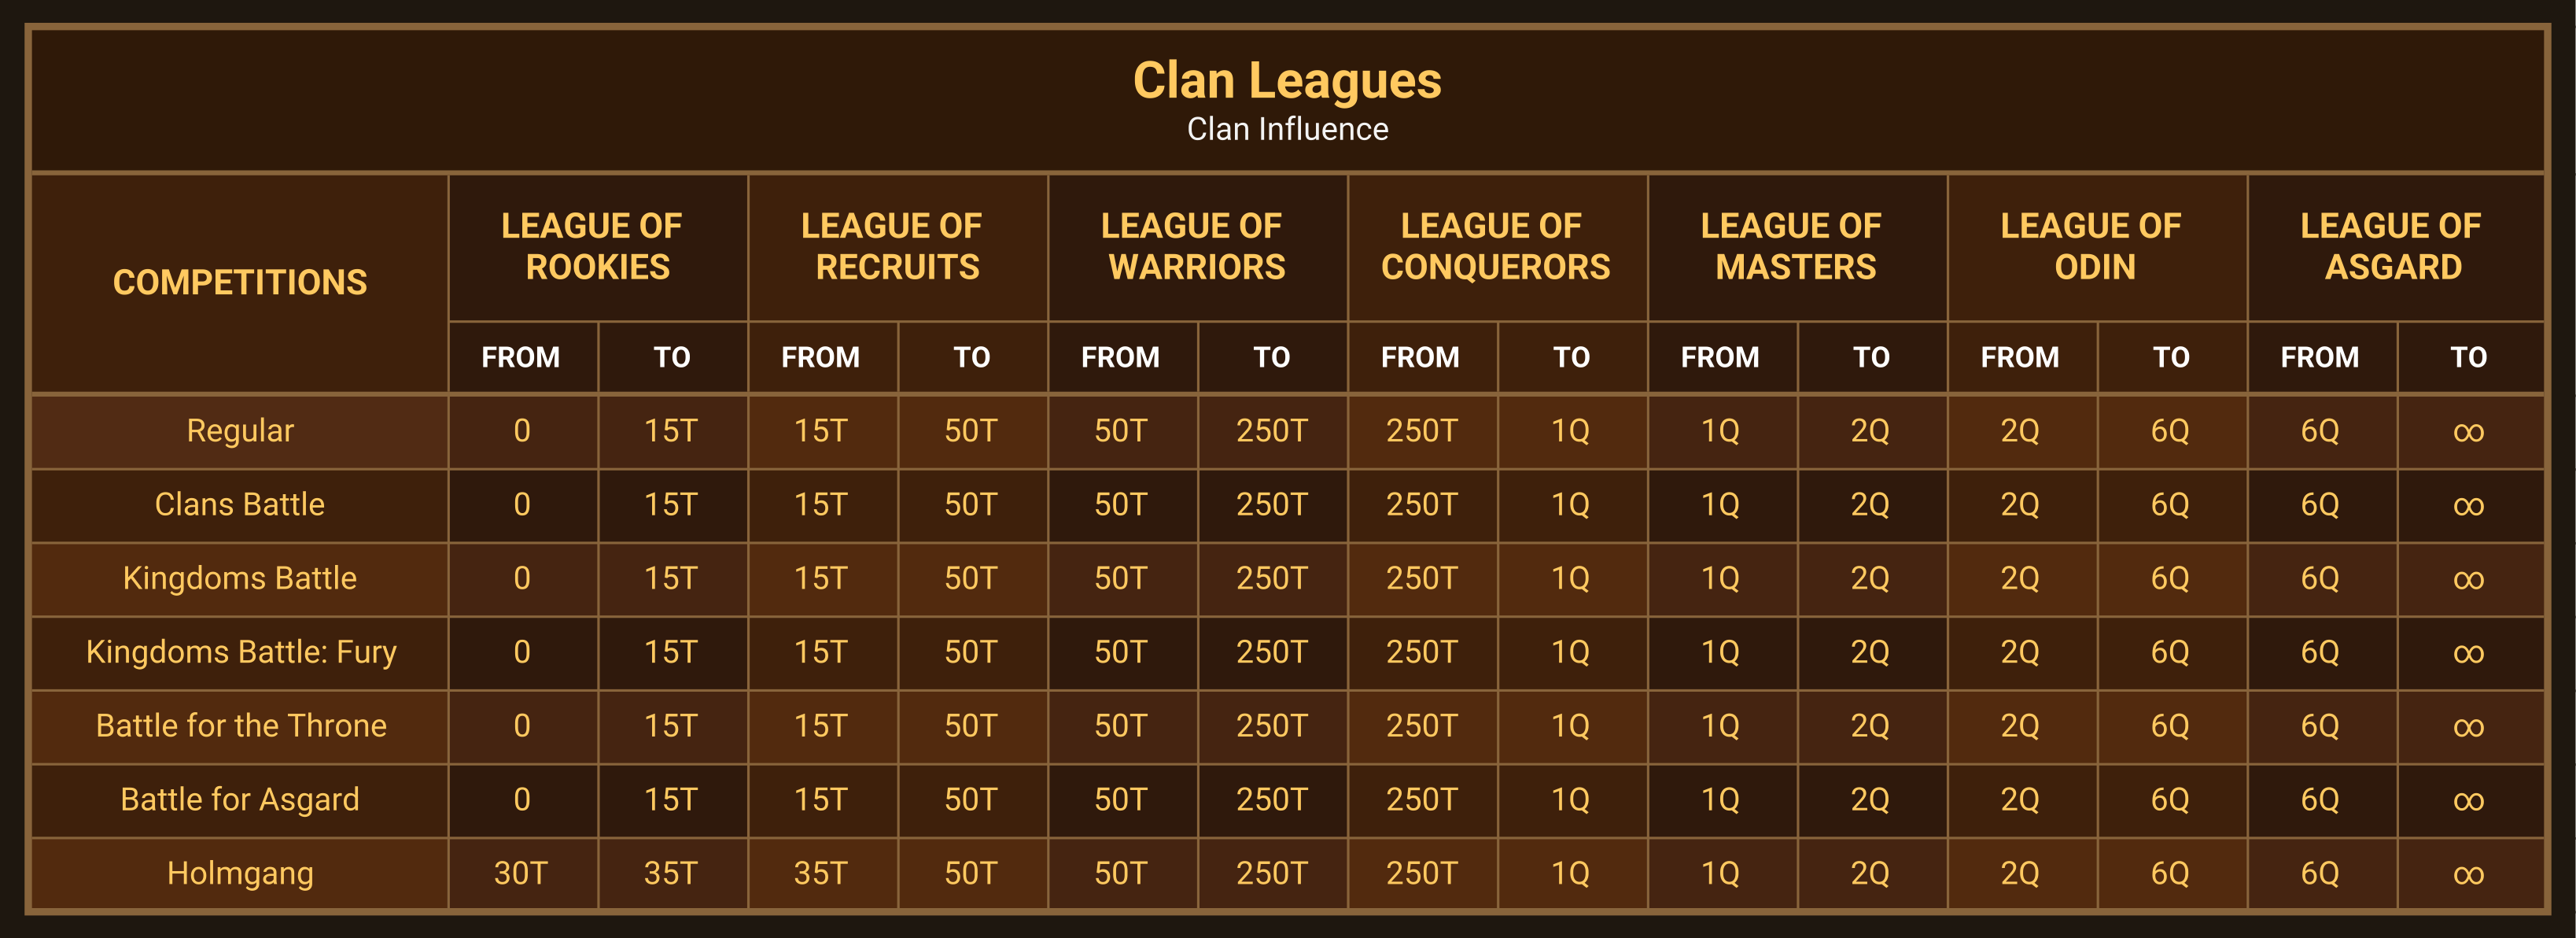Viewport: 2576px width, 938px height.
Task: Click Kingdoms Battle: Fury row label
Action: [x=241, y=652]
